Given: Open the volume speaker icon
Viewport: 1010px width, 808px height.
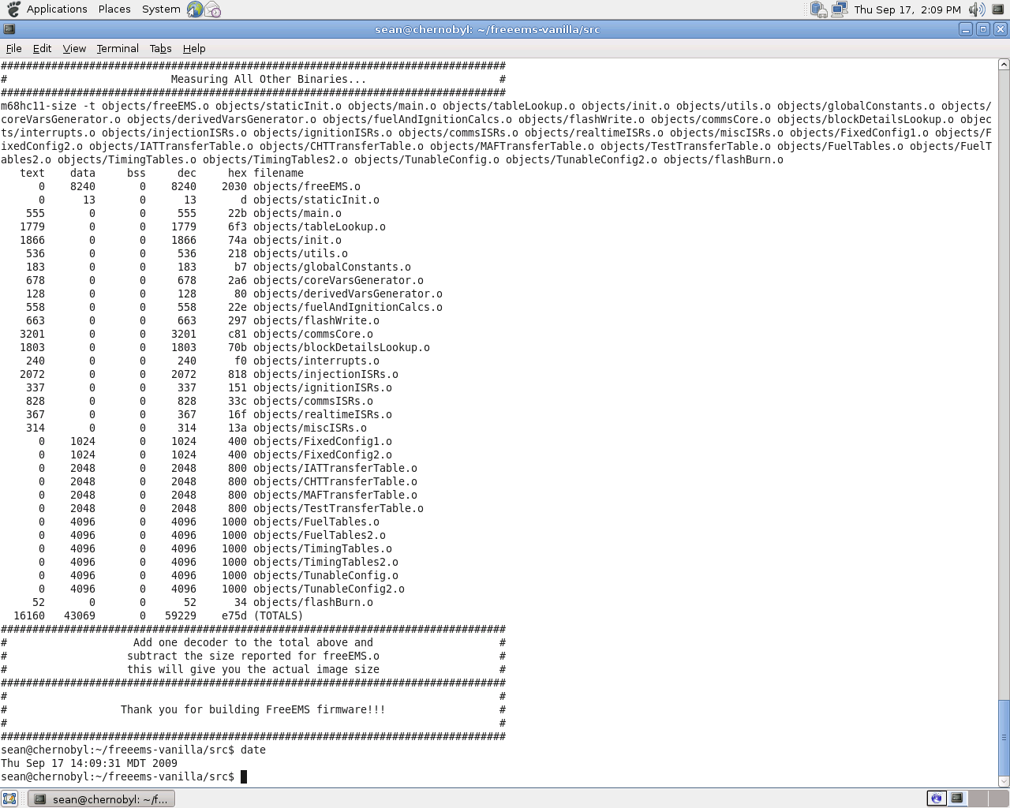Looking at the screenshot, I should [x=977, y=9].
